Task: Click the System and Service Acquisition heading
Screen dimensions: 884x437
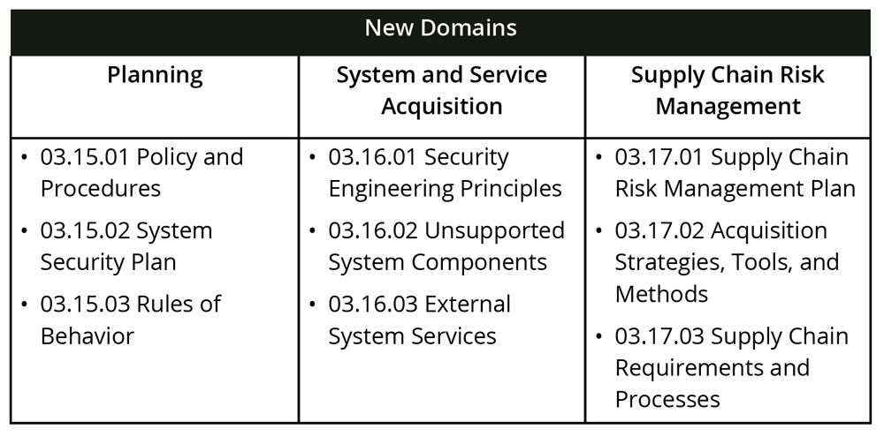Action: (441, 91)
